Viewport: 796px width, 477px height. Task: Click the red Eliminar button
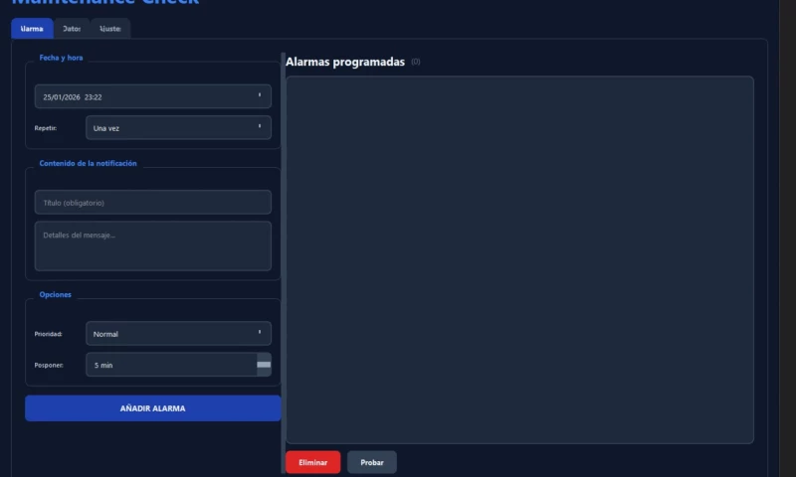coord(312,462)
